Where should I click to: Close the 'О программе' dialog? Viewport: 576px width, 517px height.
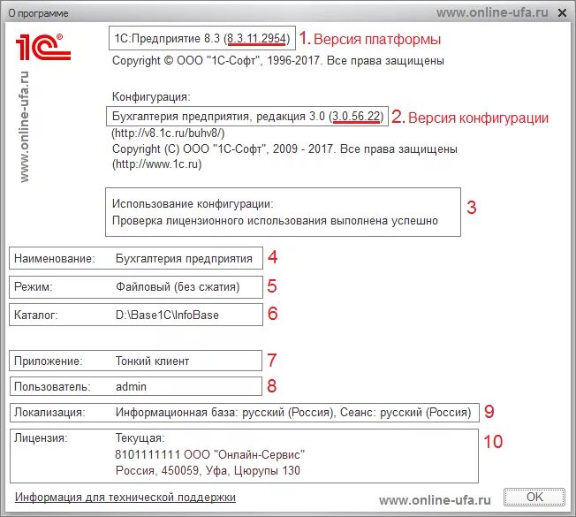(562, 13)
